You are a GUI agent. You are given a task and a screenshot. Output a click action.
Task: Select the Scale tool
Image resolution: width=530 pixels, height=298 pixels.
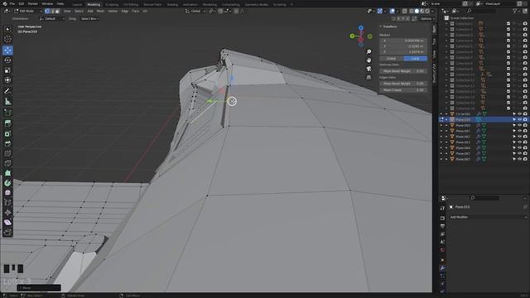pyautogui.click(x=7, y=70)
